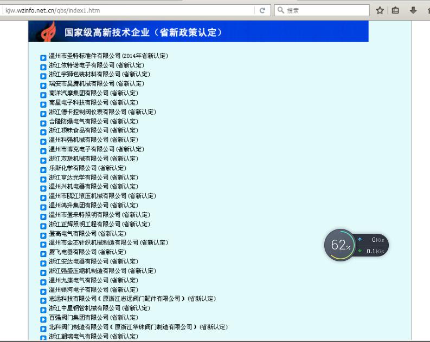Open link 浙江顶味食品有限公司
This screenshot has height=342, width=430.
[93, 130]
